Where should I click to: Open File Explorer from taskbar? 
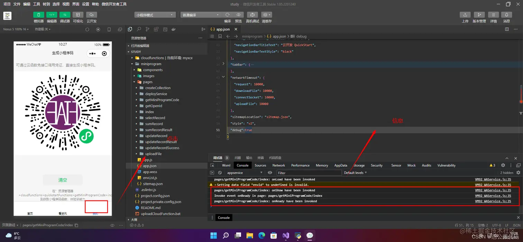[249, 236]
